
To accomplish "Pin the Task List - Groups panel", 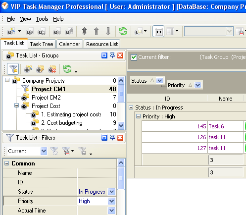I will (x=112, y=55).
